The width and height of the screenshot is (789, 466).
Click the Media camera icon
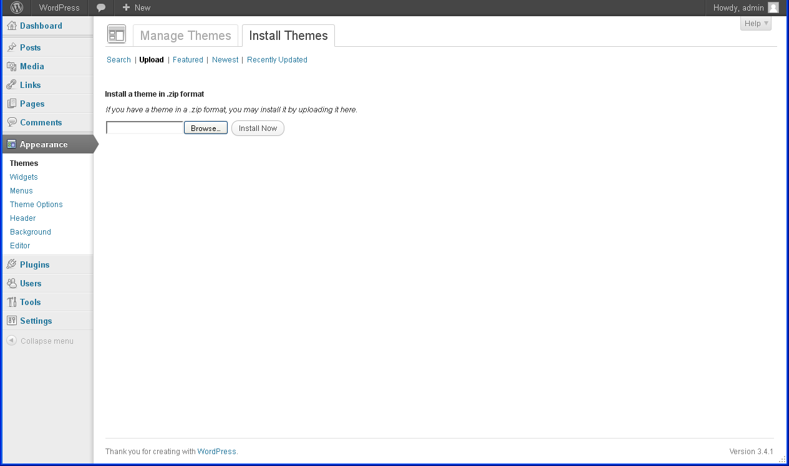point(12,66)
